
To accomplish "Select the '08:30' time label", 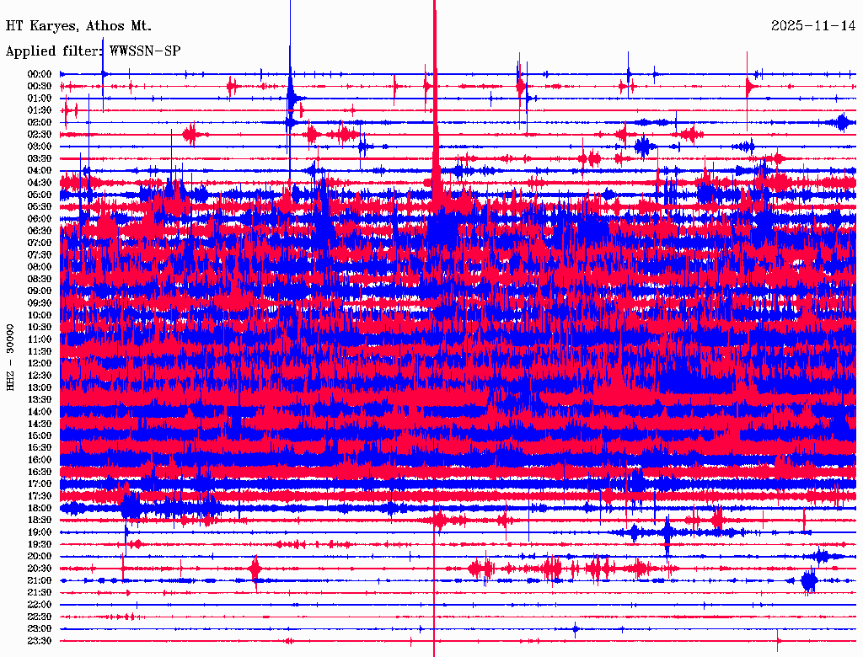I will (x=40, y=280).
